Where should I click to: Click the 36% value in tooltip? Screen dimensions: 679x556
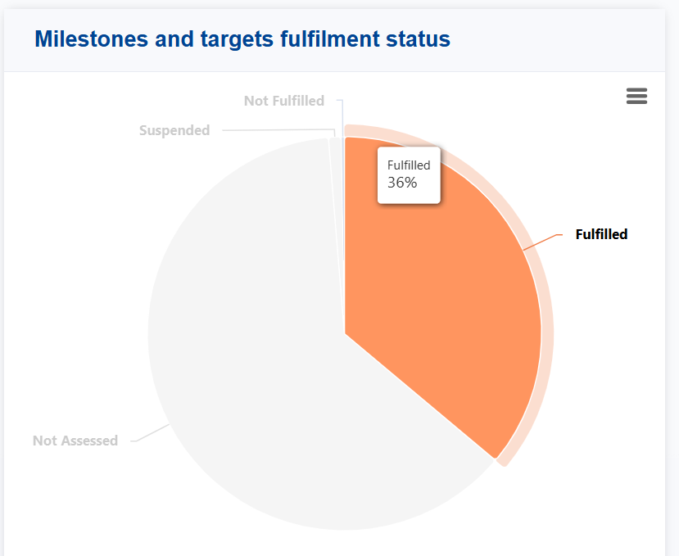pyautogui.click(x=402, y=183)
